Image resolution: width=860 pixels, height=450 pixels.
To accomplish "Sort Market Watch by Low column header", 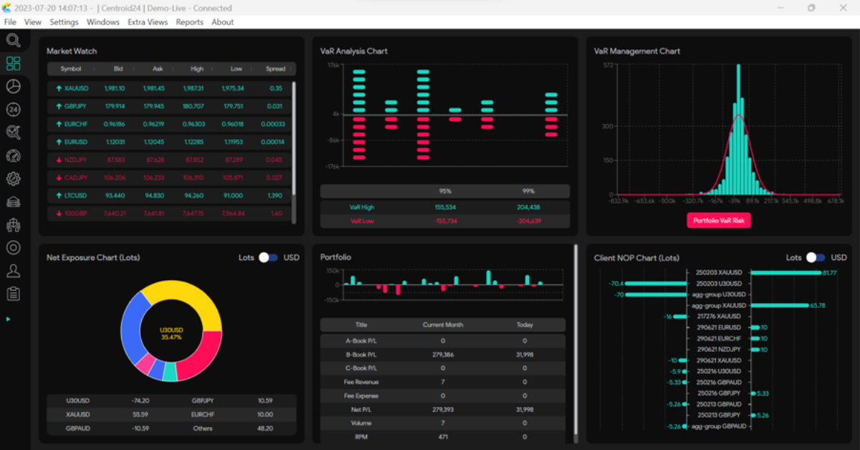I will pos(236,69).
